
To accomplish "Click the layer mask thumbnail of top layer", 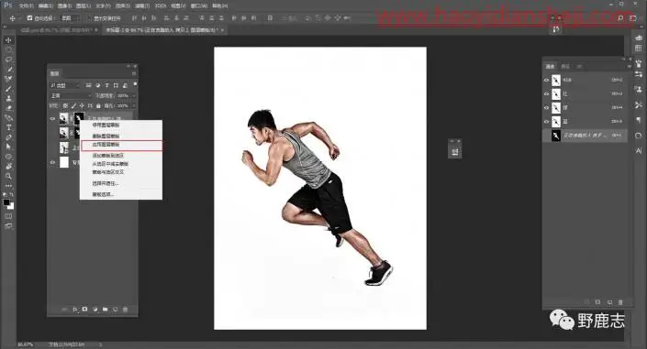I will [x=78, y=119].
